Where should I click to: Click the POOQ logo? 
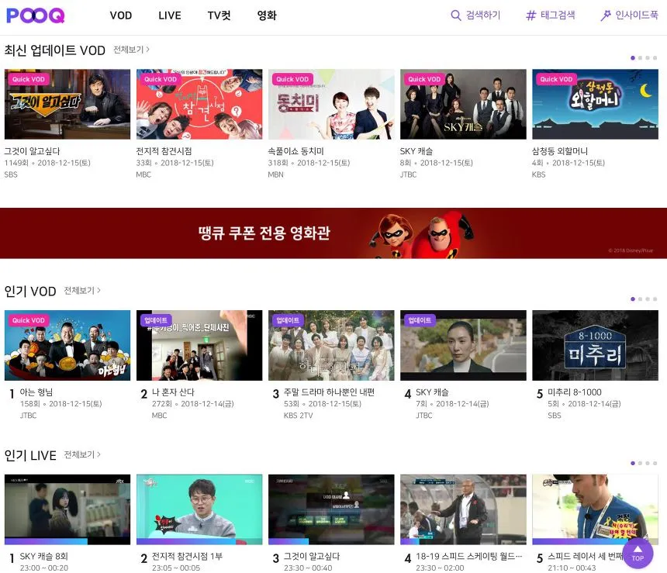(x=36, y=16)
